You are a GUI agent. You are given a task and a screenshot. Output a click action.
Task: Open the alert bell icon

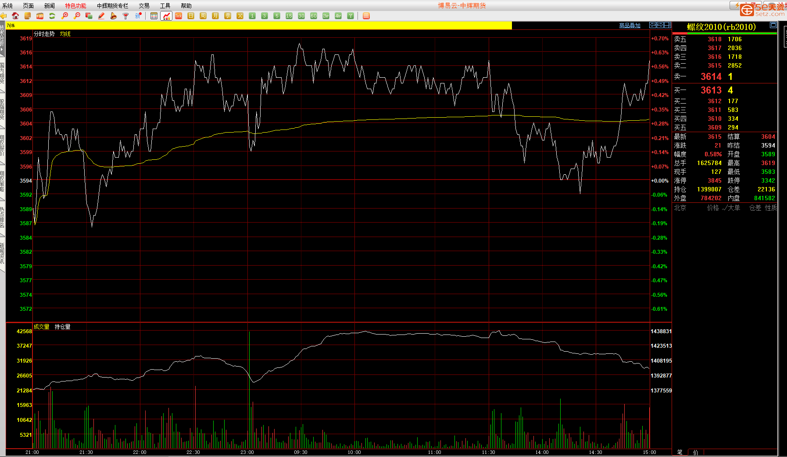pyautogui.click(x=114, y=16)
